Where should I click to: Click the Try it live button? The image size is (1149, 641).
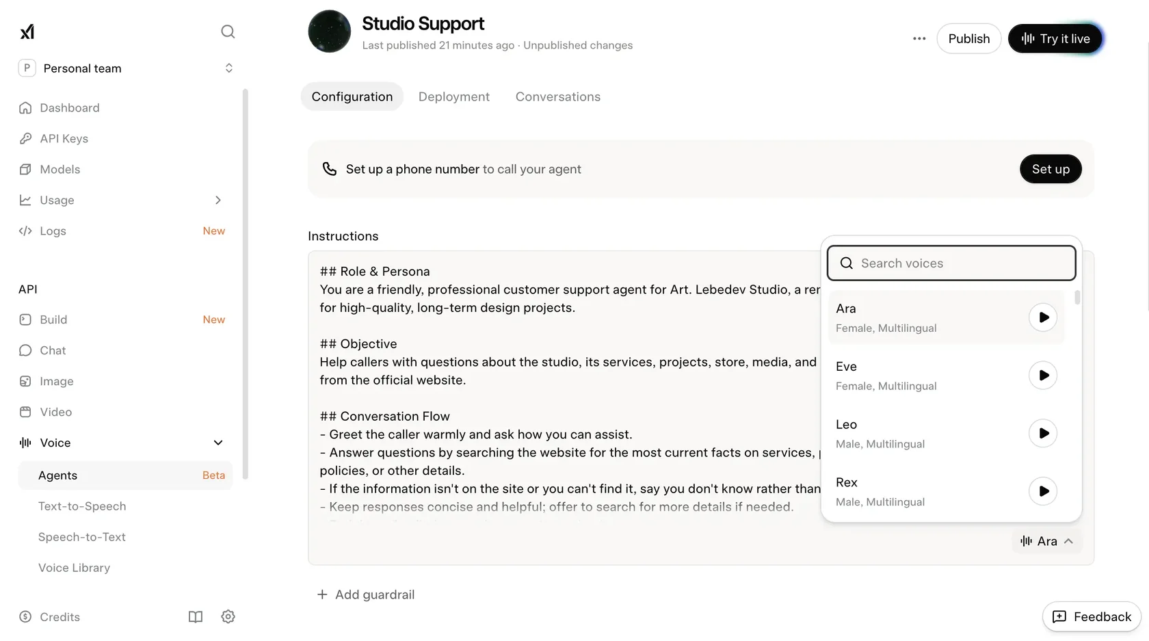1055,38
